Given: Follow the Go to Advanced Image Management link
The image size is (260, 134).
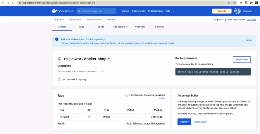Looking at the screenshot, I should click(x=145, y=123).
